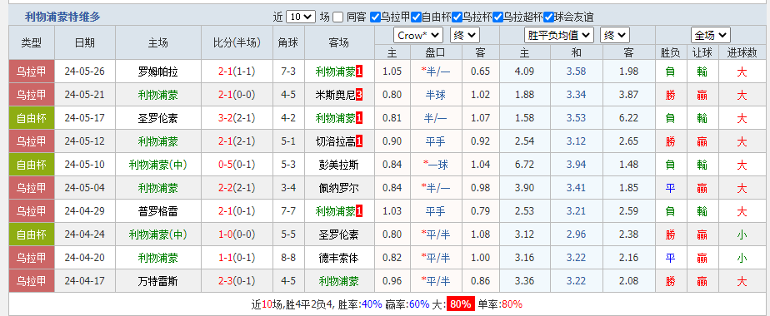Screen dimensions: 770x316
Task: Uncheck the 自由杯 filter checkbox
Action: point(416,17)
